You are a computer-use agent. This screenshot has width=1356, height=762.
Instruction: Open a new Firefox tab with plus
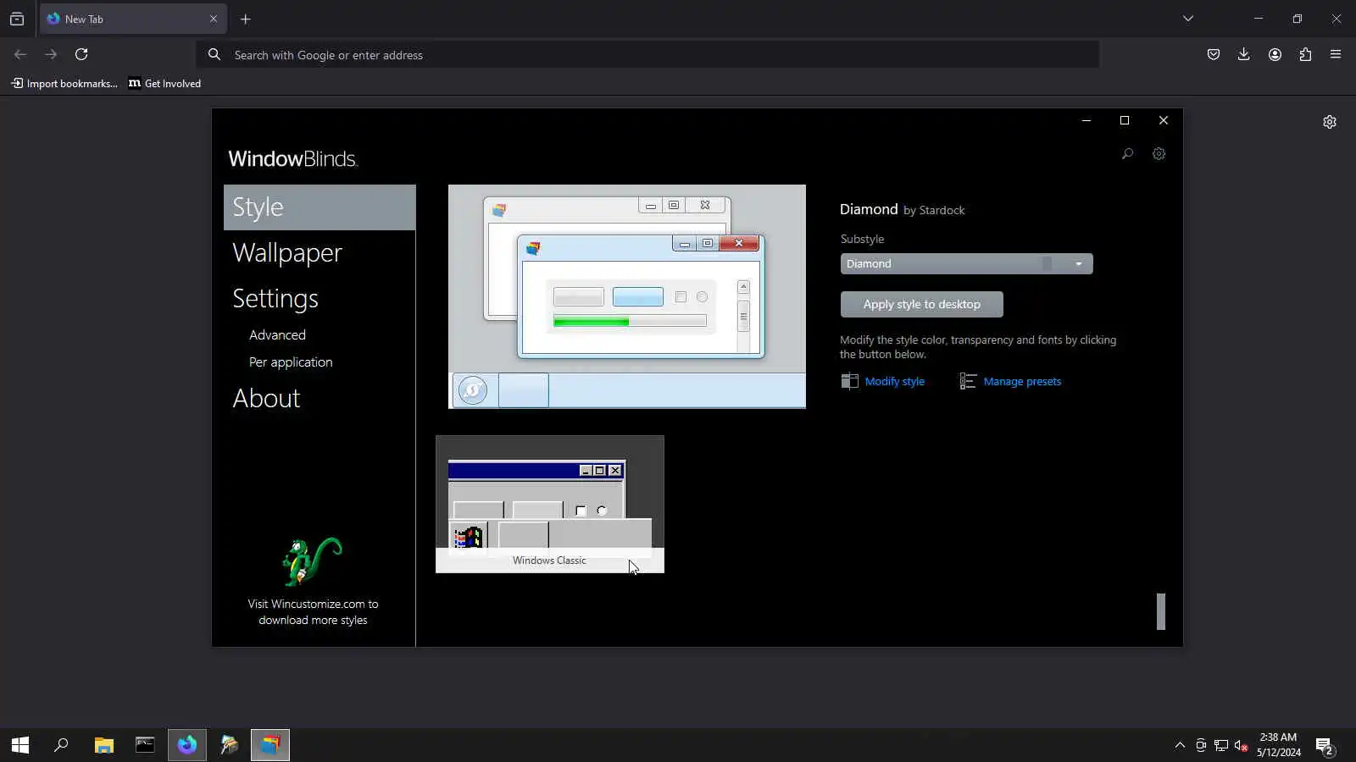[x=246, y=19]
